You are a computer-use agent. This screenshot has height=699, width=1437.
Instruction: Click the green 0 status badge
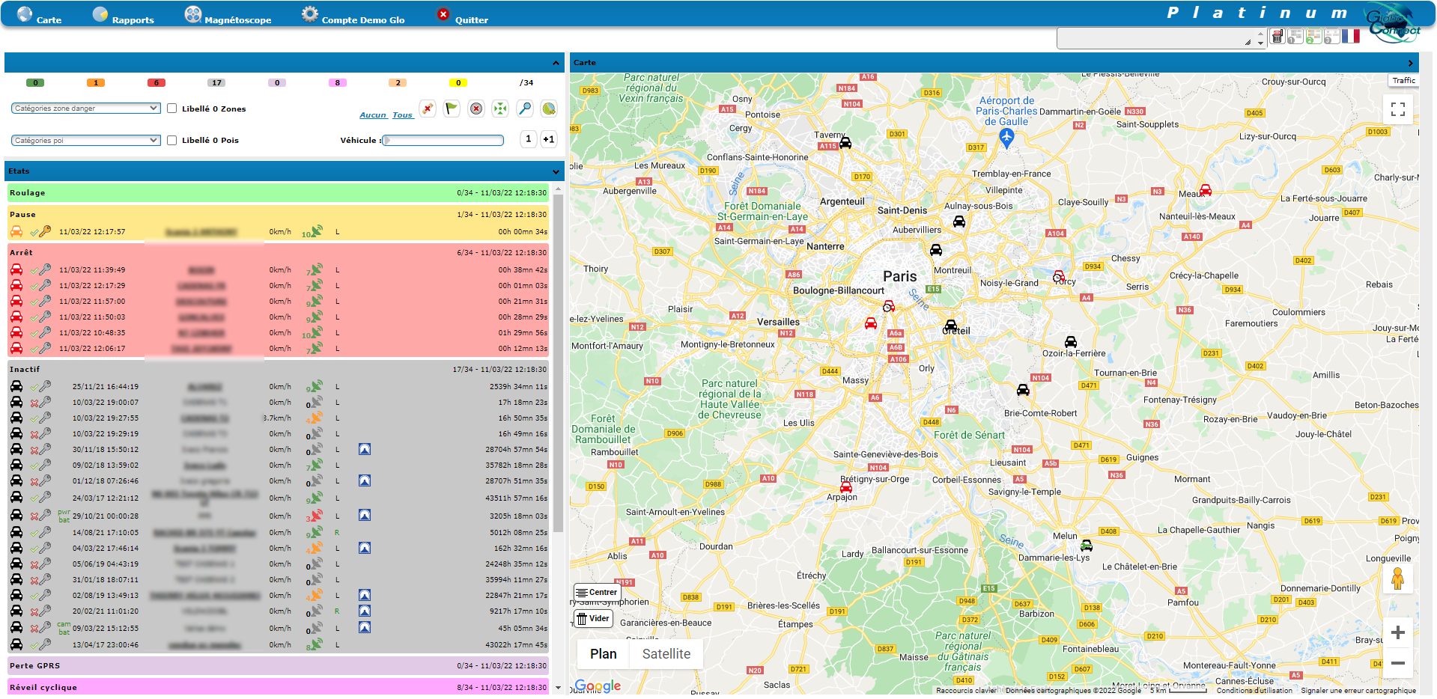pos(35,83)
